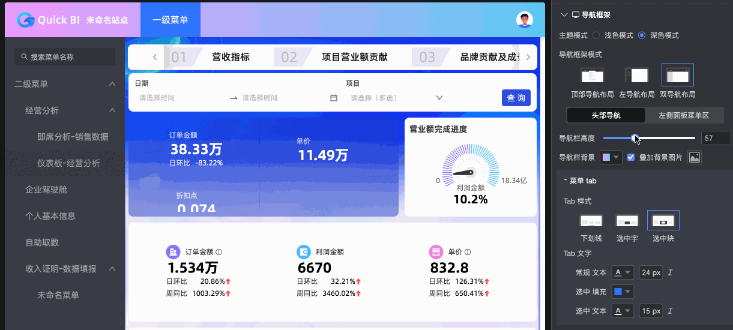Image resolution: width=733 pixels, height=330 pixels.
Task: Choose 顶部导航布局 layout thumbnail
Action: point(592,76)
